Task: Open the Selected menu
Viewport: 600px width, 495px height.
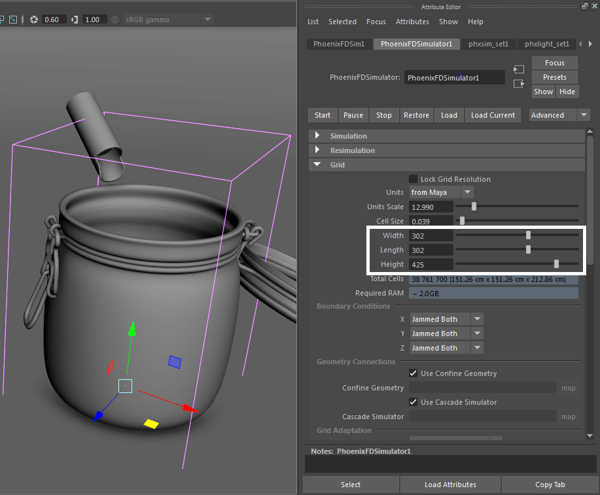Action: coord(342,22)
